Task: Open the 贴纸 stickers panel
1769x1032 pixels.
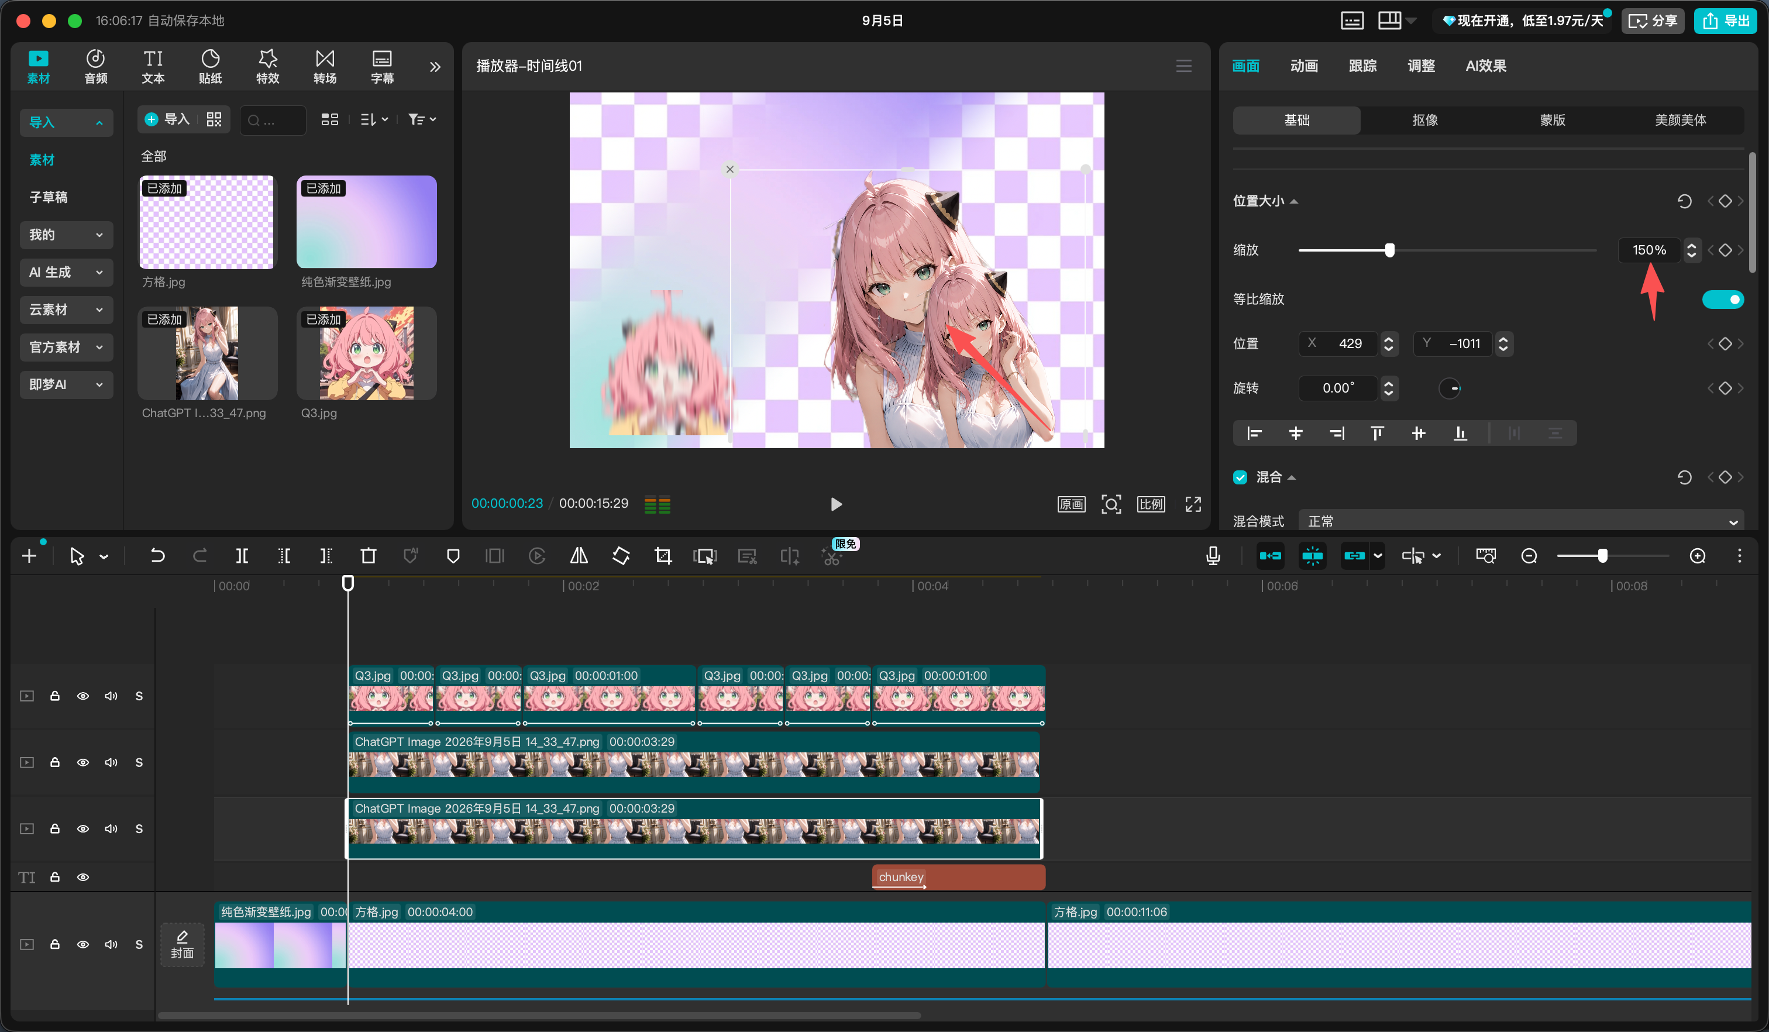Action: click(211, 67)
